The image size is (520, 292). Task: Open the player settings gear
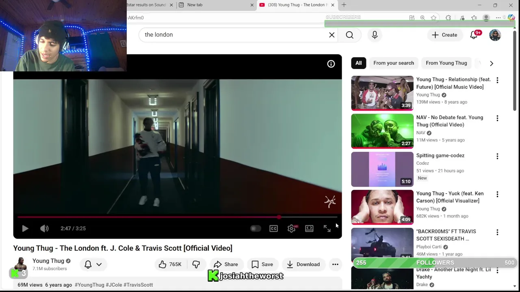click(291, 228)
